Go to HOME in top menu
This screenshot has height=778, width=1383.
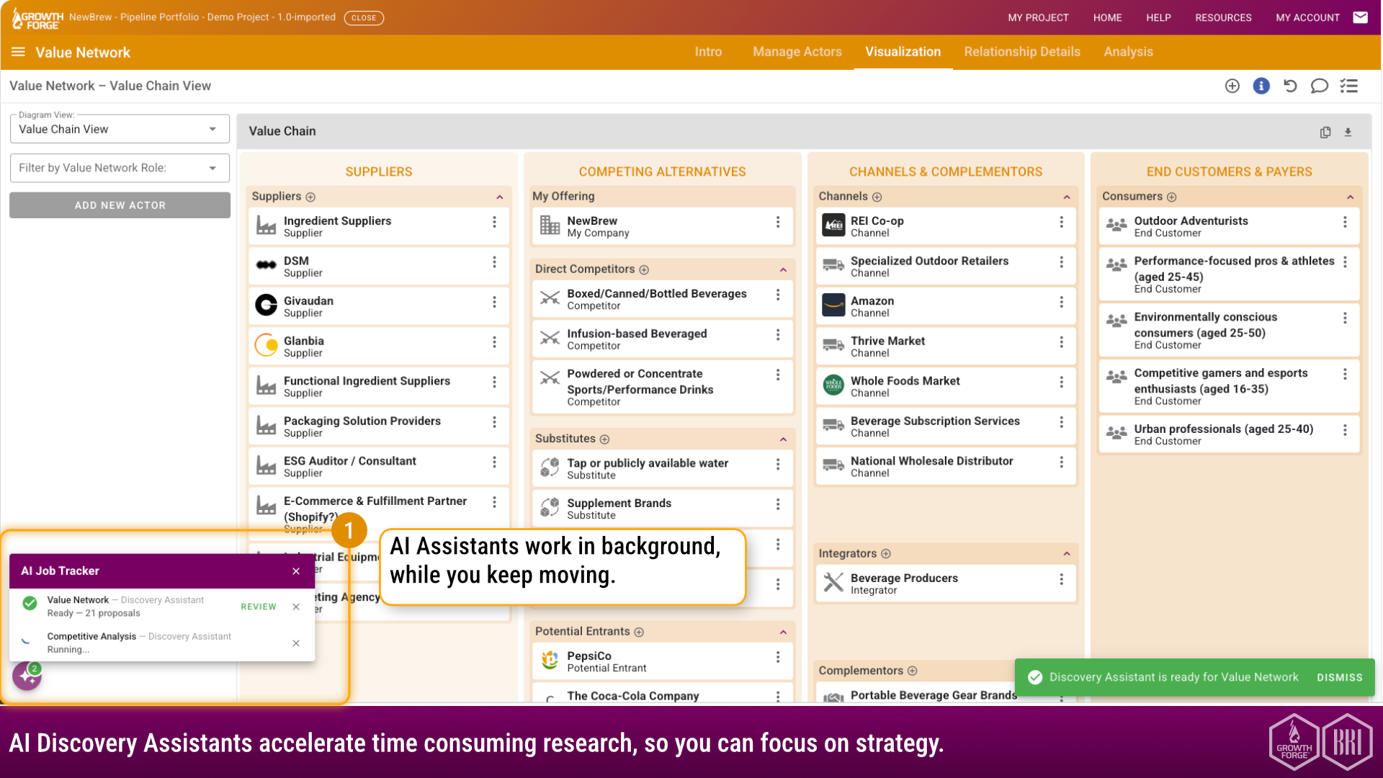click(1107, 17)
